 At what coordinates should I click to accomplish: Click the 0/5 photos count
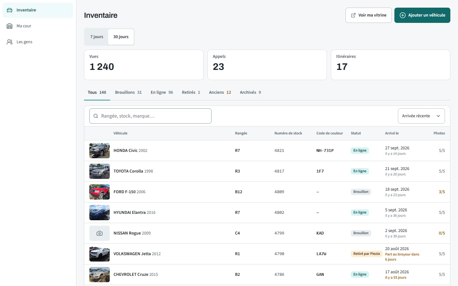(x=442, y=233)
